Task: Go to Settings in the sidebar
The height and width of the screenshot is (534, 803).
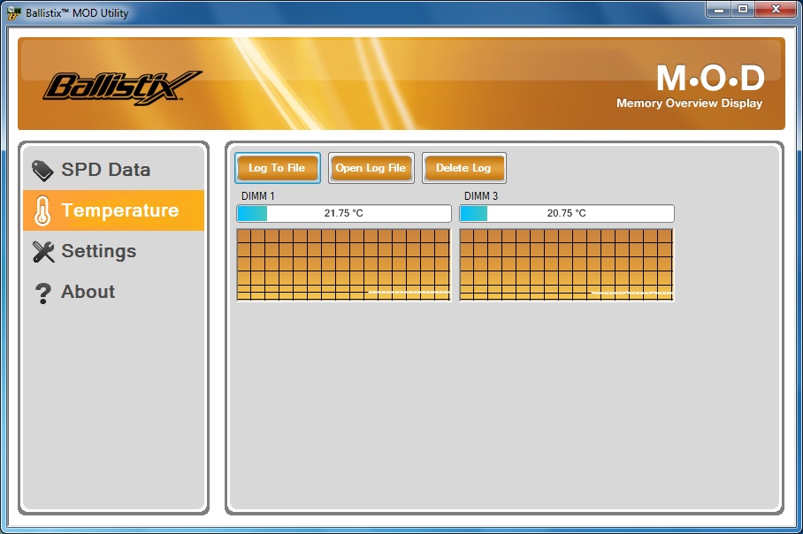Action: 114,251
